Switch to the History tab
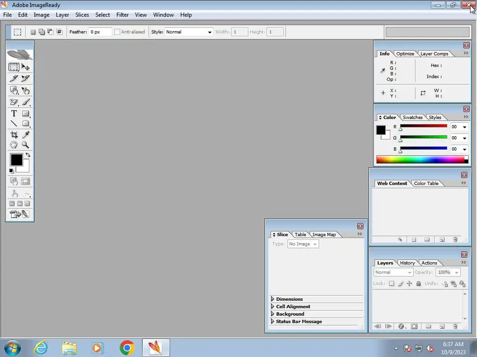Viewport: 477px width, 357px height. (x=407, y=263)
